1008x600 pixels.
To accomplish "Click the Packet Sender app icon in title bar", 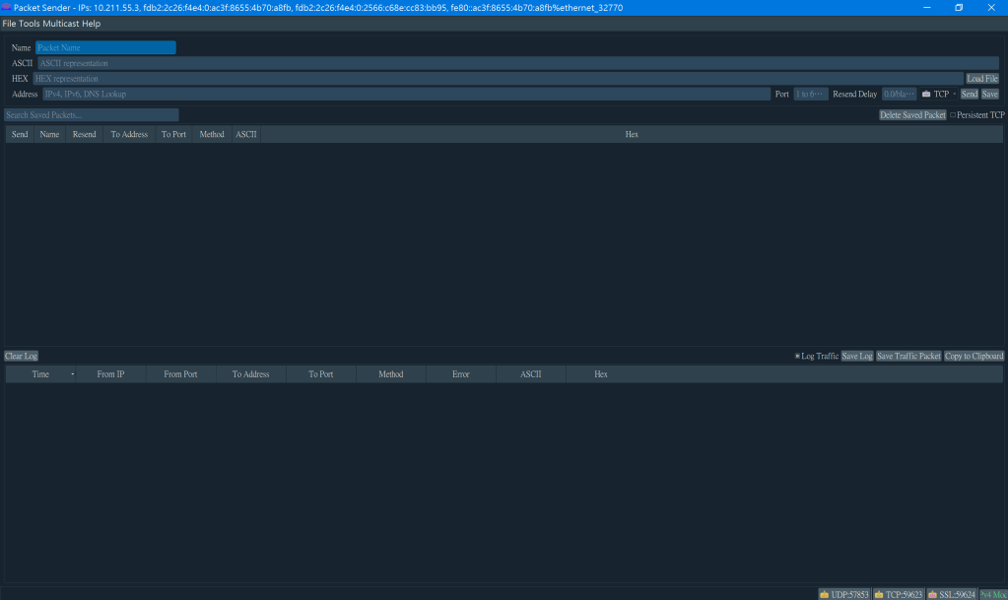I will [6, 7].
